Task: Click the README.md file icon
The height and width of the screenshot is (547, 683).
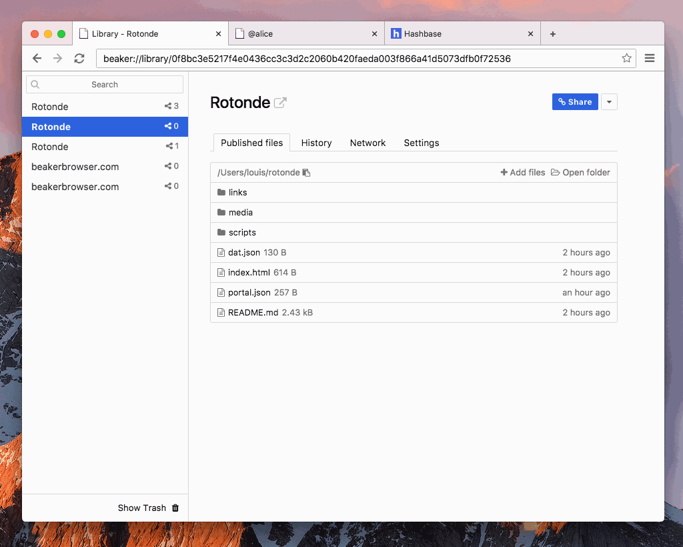Action: pyautogui.click(x=221, y=313)
